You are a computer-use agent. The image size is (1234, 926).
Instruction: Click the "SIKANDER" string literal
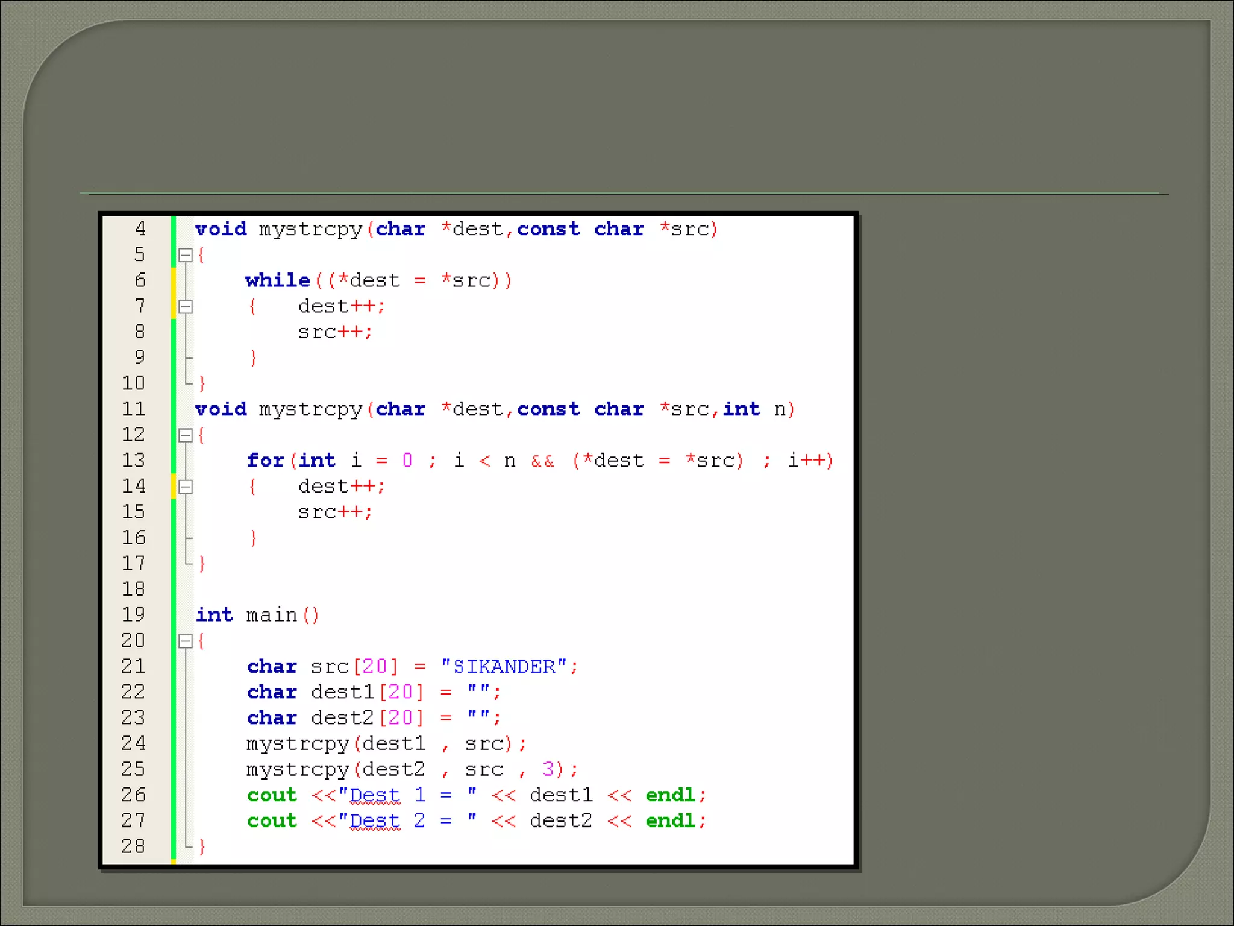coord(504,666)
